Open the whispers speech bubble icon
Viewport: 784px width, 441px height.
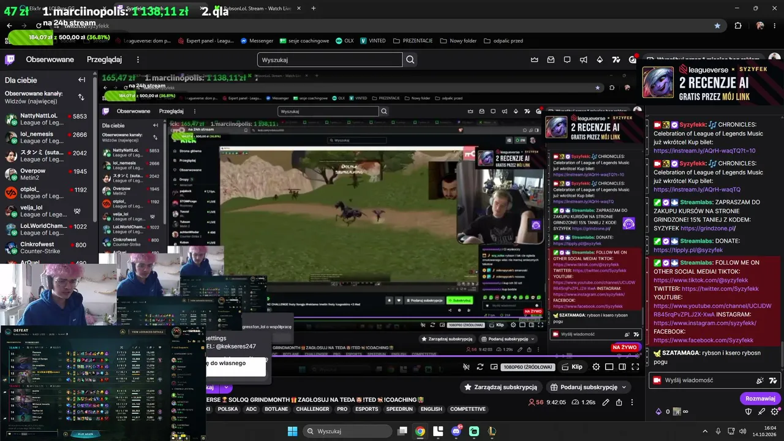tap(567, 59)
